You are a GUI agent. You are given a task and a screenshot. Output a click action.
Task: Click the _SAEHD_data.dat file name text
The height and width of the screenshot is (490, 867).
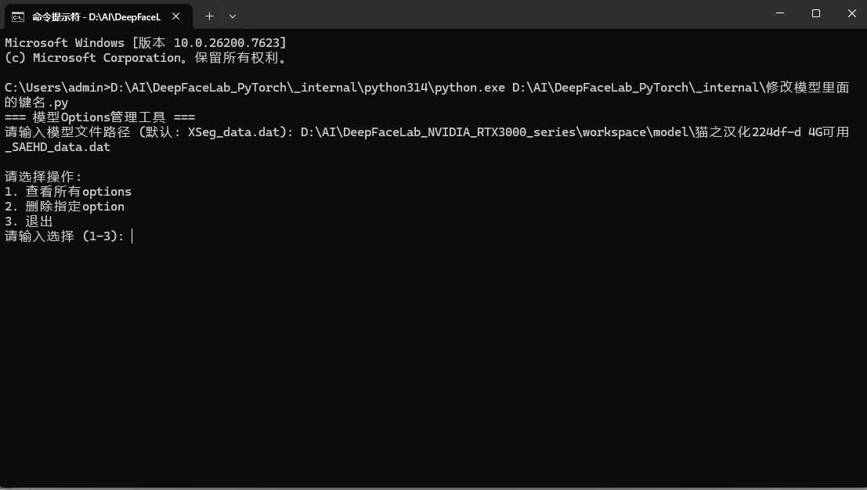pyautogui.click(x=57, y=147)
